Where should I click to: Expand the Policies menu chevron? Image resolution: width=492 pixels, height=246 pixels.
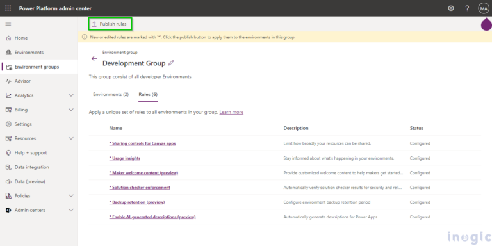[71, 196]
